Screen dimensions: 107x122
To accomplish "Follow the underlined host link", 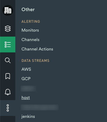I will [26, 98].
